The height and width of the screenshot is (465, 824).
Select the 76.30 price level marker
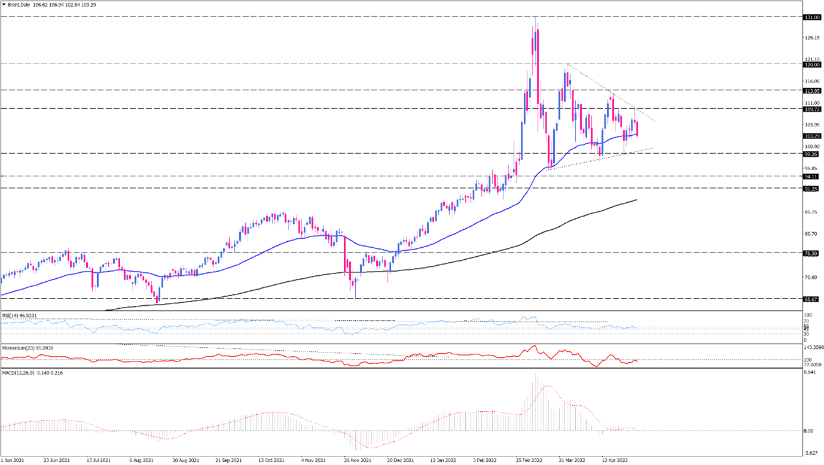(x=811, y=253)
